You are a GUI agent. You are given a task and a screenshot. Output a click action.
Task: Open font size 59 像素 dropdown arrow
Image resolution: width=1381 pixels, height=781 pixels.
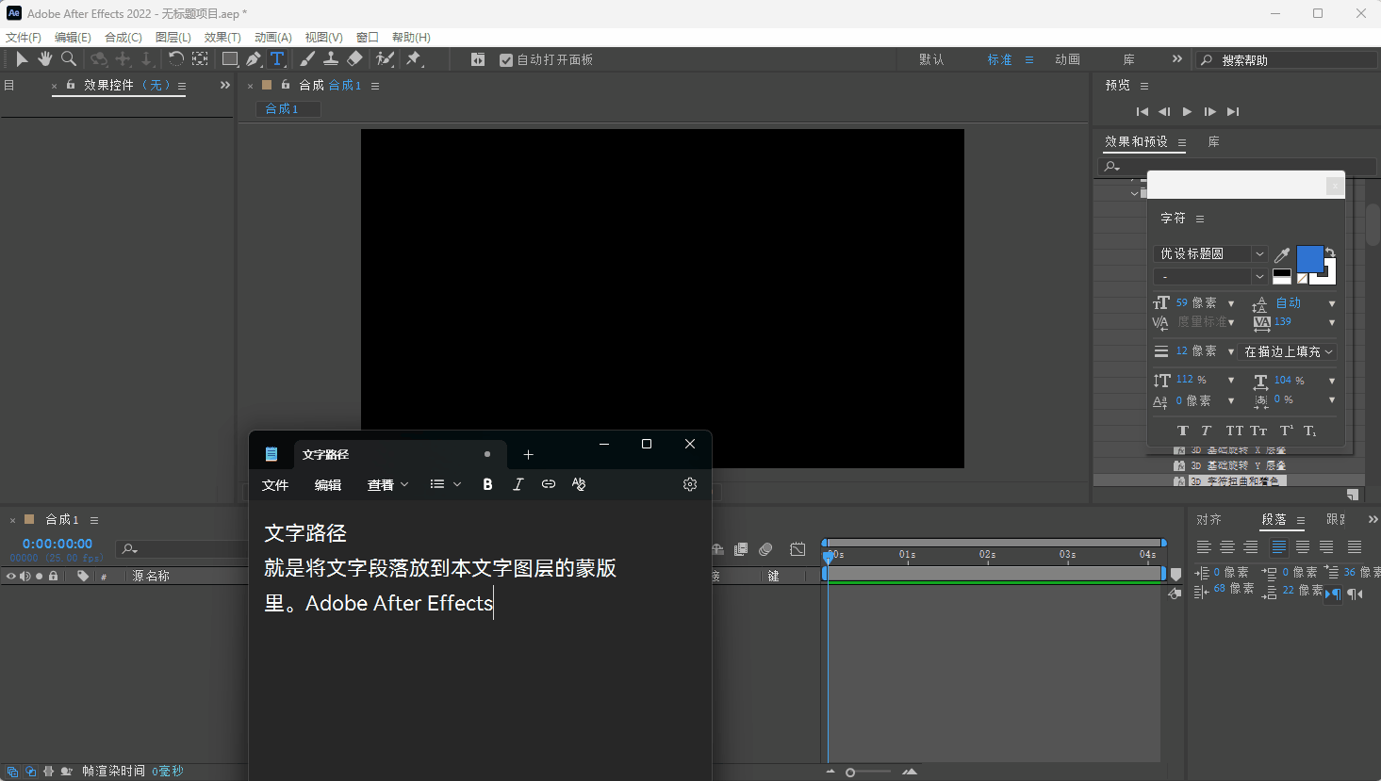pyautogui.click(x=1231, y=303)
